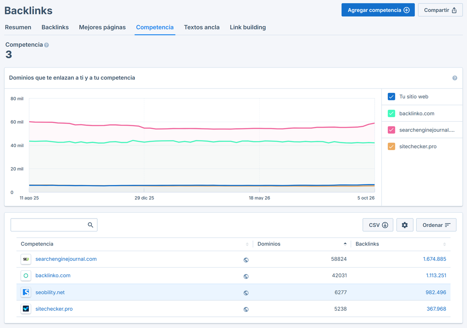The width and height of the screenshot is (467, 328).
Task: Click the seobility.net favicon icon
Action: tap(26, 292)
